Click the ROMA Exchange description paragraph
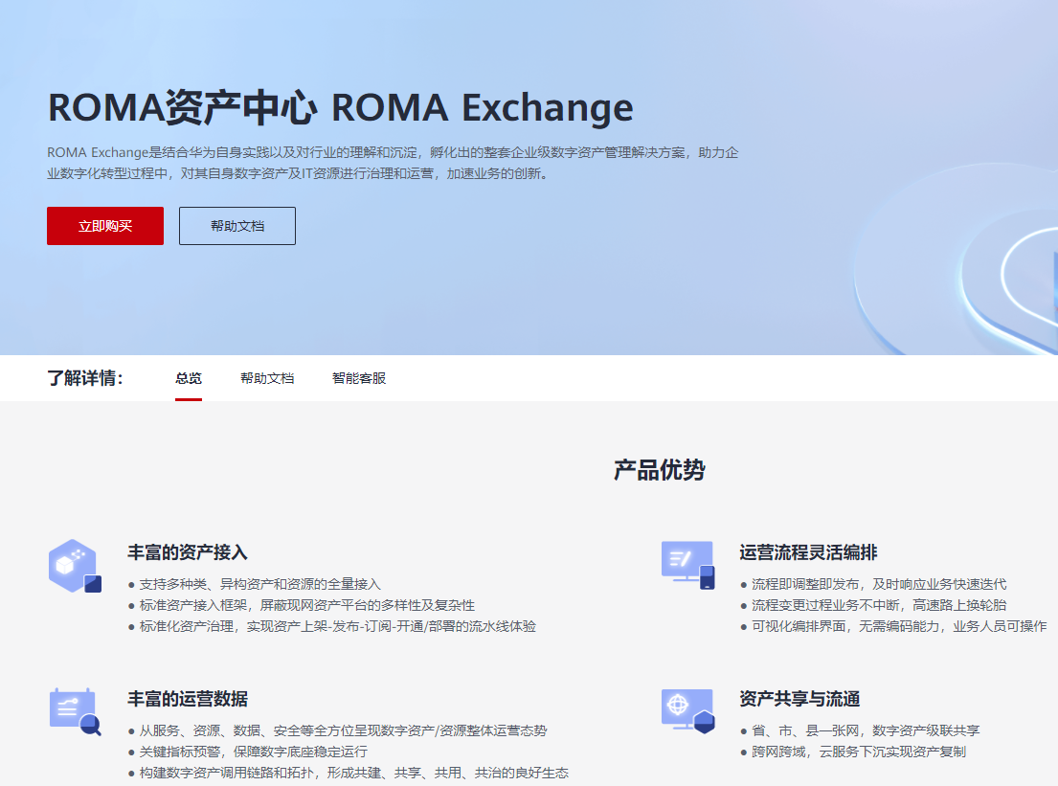The width and height of the screenshot is (1058, 786). point(393,163)
